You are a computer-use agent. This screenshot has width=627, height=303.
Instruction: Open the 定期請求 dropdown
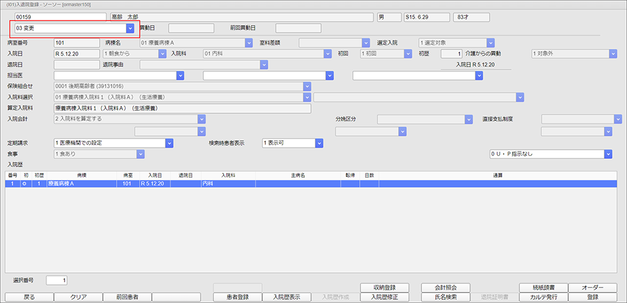click(169, 143)
